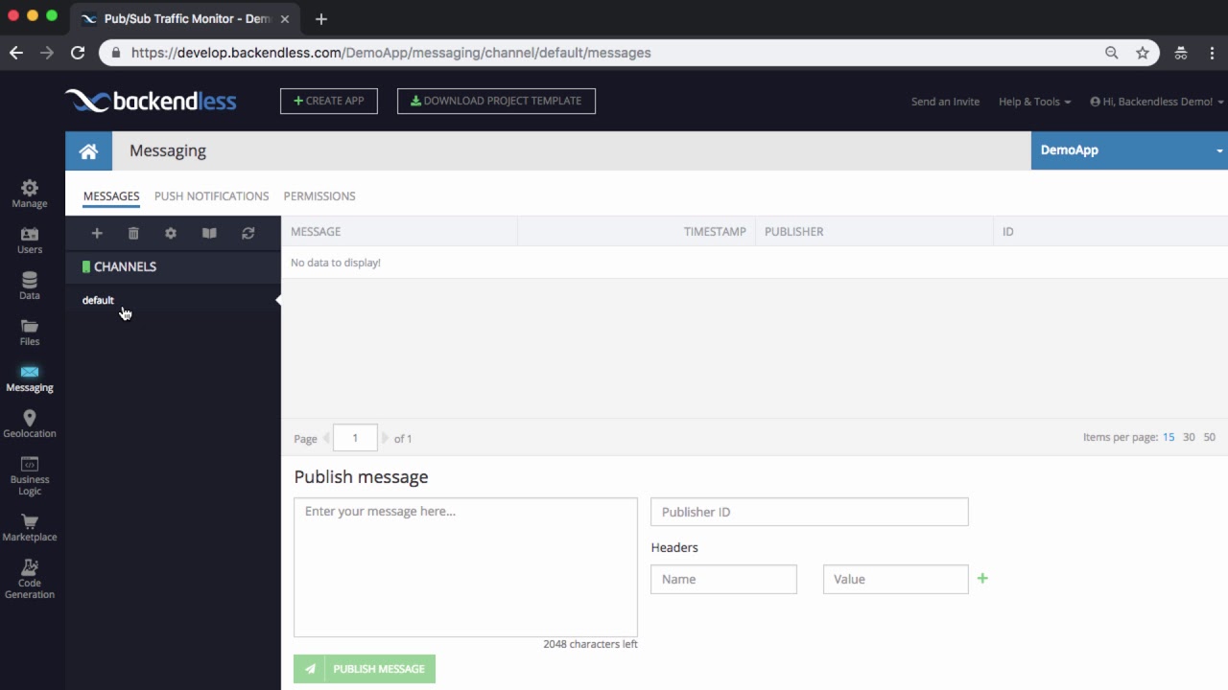The height and width of the screenshot is (690, 1228).
Task: Open the Business Logic section
Action: click(x=30, y=476)
